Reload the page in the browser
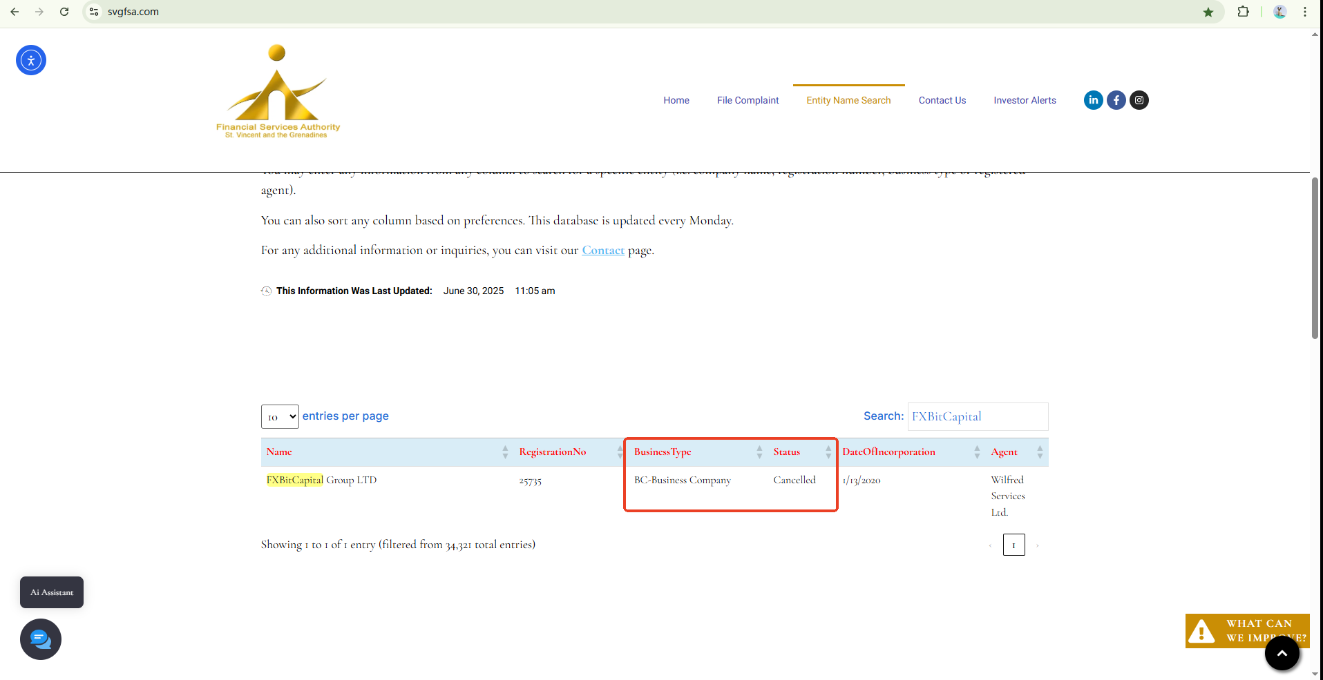This screenshot has width=1323, height=680. tap(64, 12)
